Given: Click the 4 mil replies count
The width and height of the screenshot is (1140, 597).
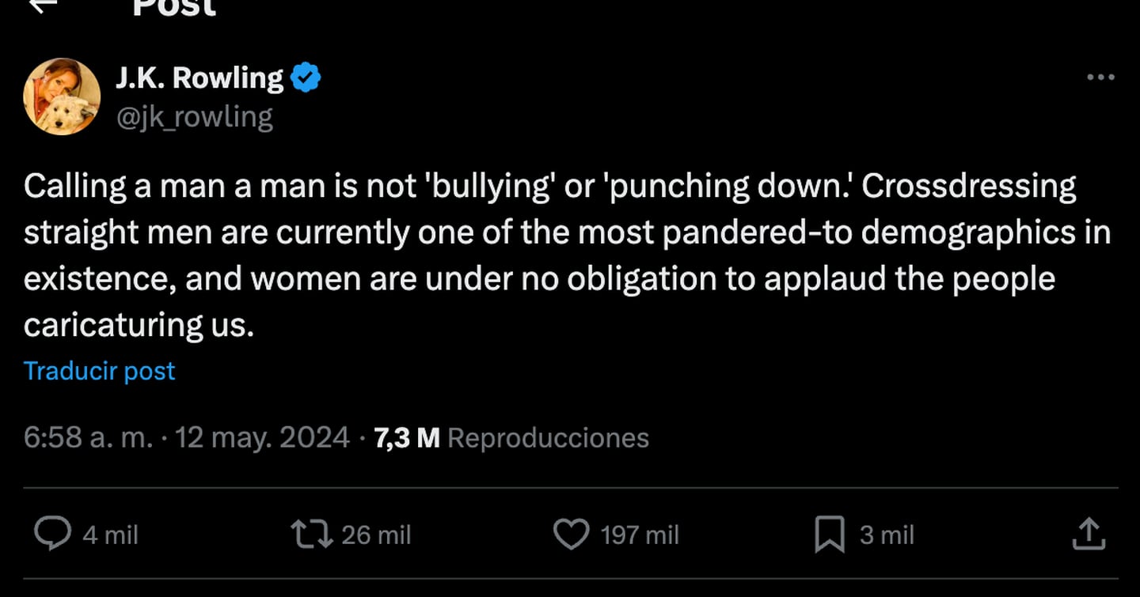Looking at the screenshot, I should click(110, 535).
